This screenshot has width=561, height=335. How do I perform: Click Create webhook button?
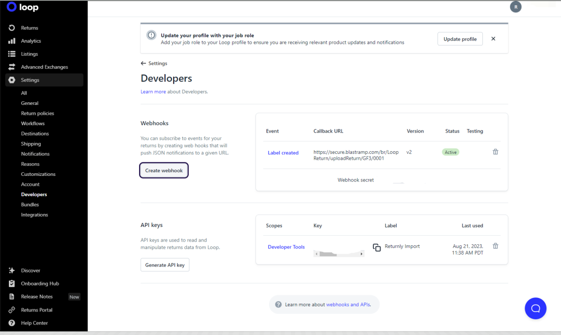(164, 170)
